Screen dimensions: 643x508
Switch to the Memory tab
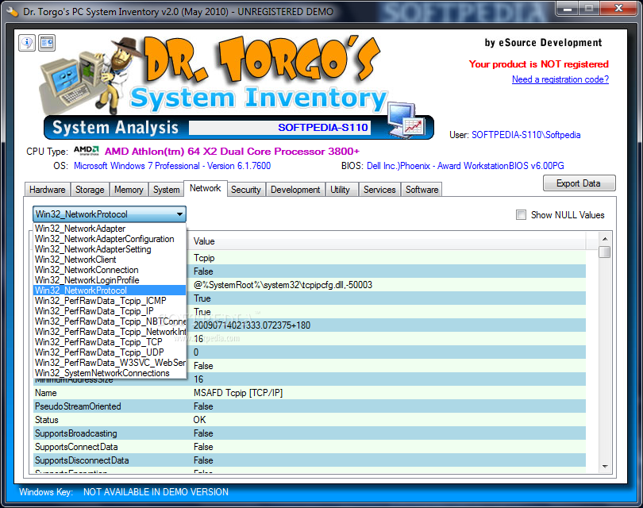coord(129,190)
